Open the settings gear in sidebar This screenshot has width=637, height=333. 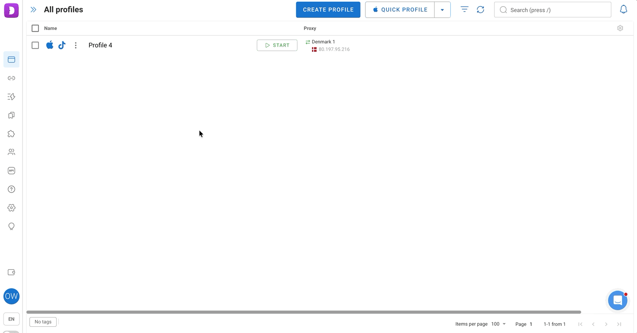12,208
